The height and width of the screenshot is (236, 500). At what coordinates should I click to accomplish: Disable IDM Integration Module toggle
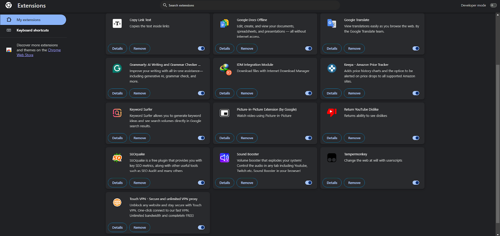308,93
